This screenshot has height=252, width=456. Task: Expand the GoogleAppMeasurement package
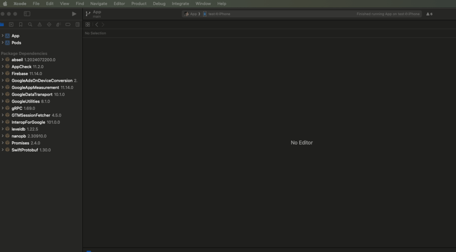tap(2, 87)
